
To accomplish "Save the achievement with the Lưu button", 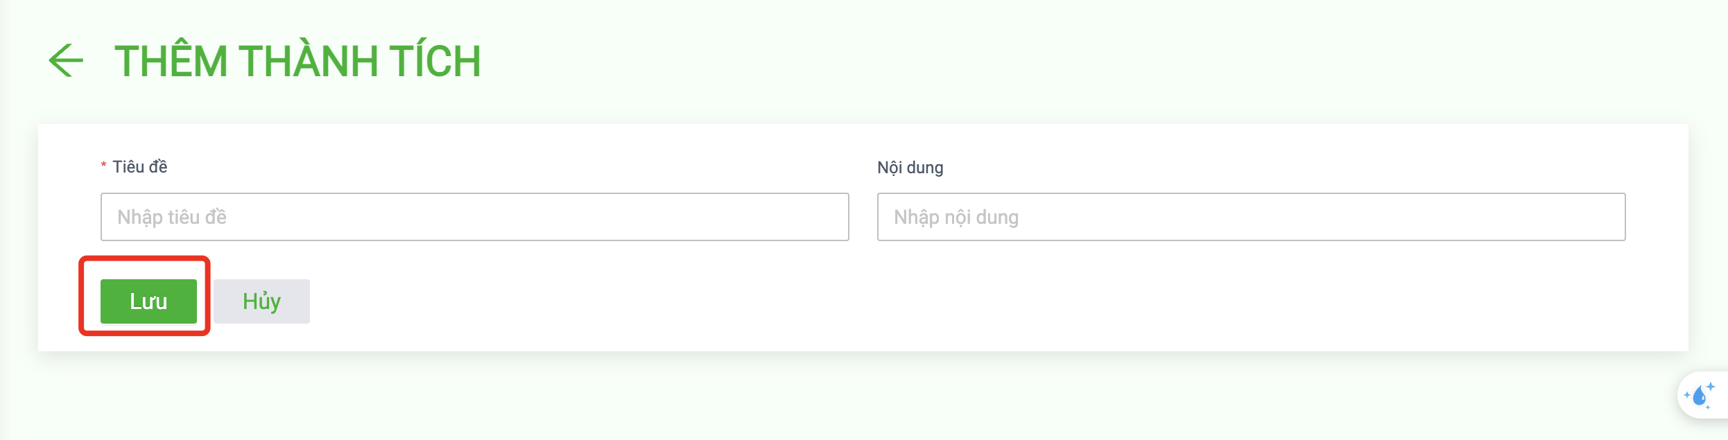I will pos(148,301).
